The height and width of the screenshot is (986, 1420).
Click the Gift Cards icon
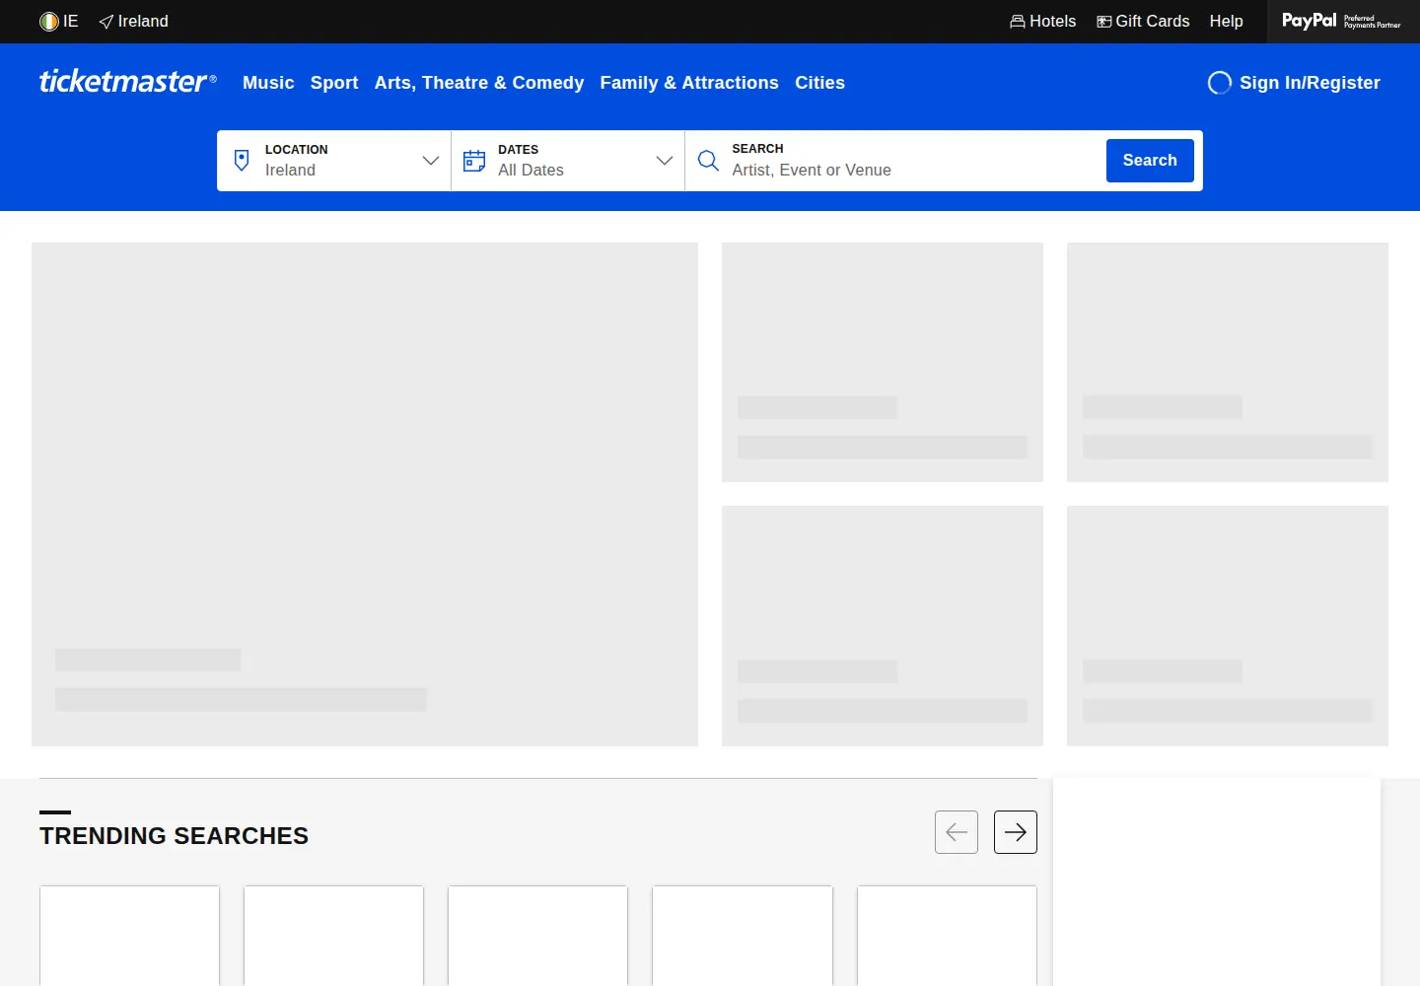click(1104, 22)
